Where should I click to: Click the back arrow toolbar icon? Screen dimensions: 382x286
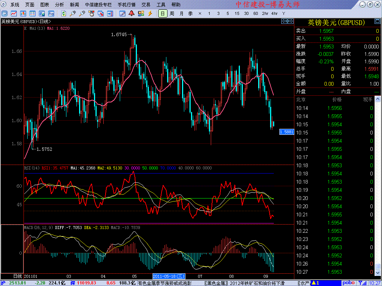[4, 14]
